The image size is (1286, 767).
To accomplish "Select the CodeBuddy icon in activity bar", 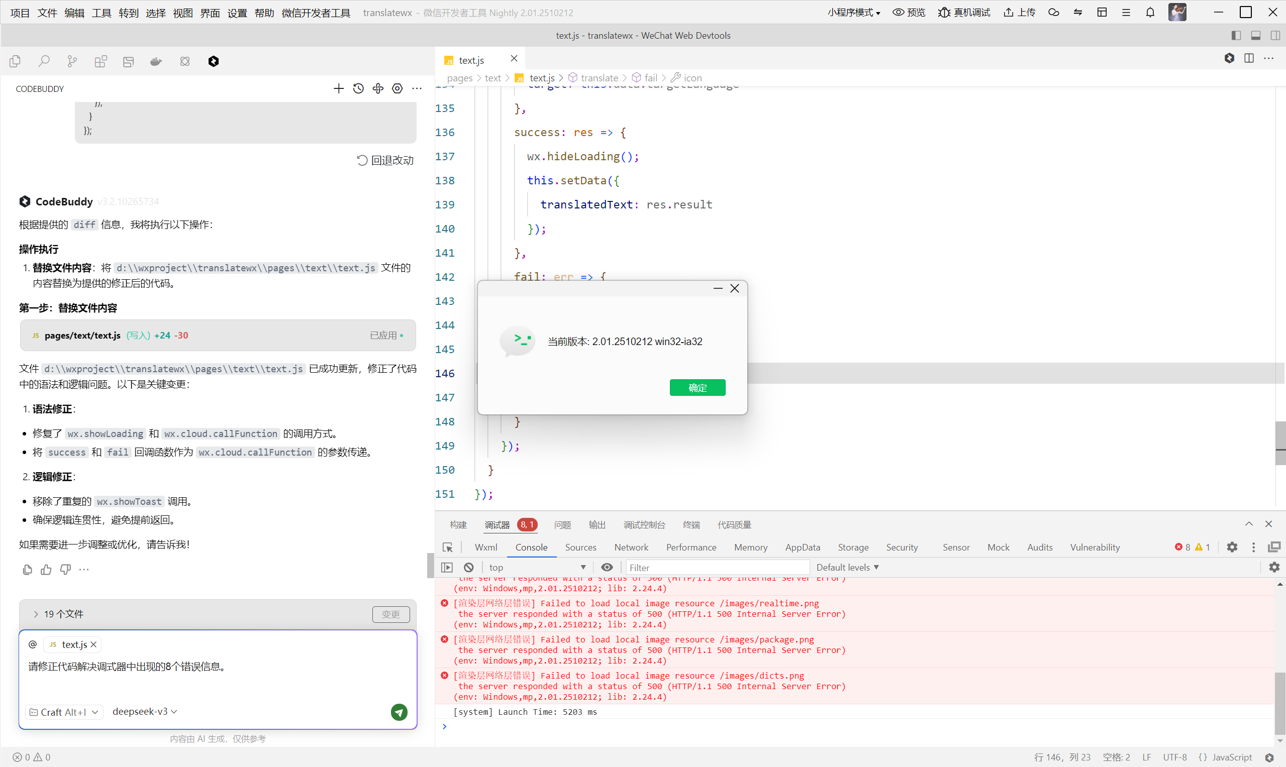I will coord(213,61).
